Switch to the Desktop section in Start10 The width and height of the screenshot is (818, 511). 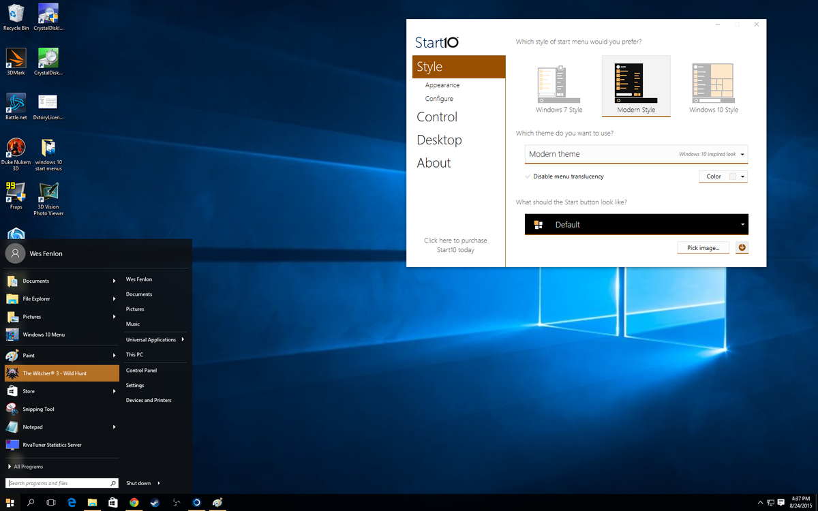tap(439, 140)
